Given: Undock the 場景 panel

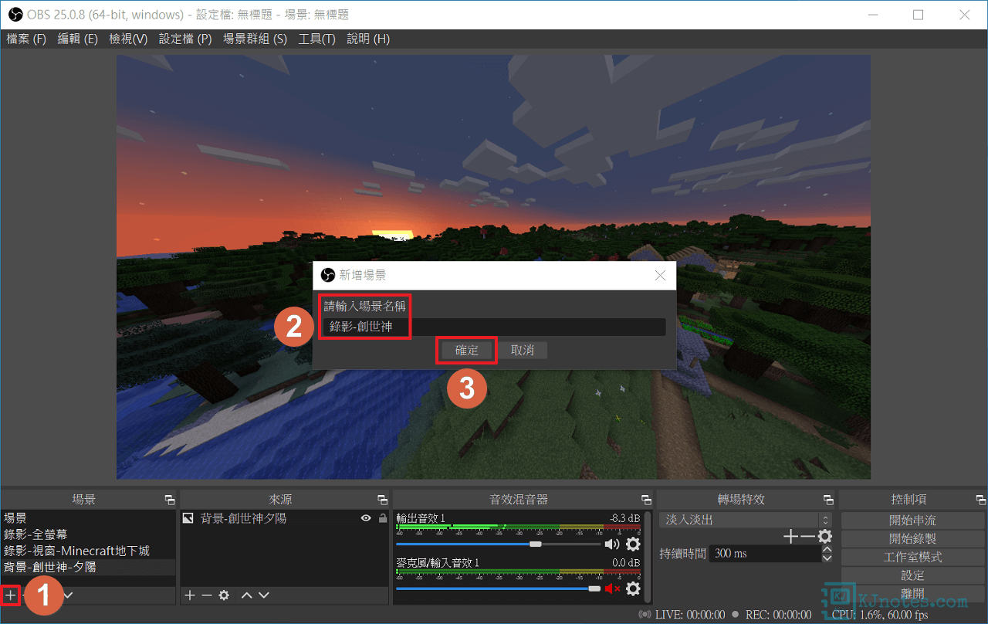Looking at the screenshot, I should (x=170, y=500).
